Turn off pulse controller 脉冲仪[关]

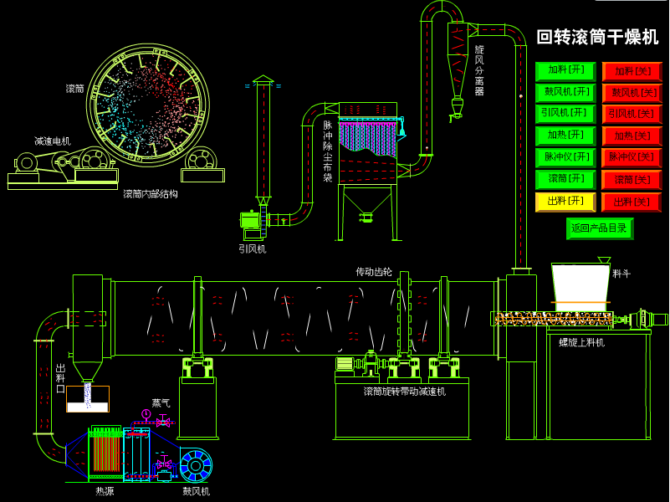pyautogui.click(x=632, y=157)
